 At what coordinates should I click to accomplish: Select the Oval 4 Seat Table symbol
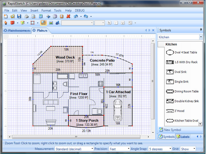(x=185, y=53)
